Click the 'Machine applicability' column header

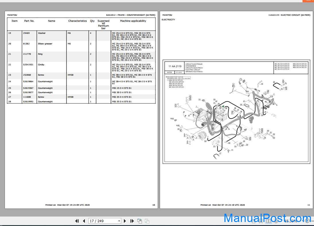[133, 21]
